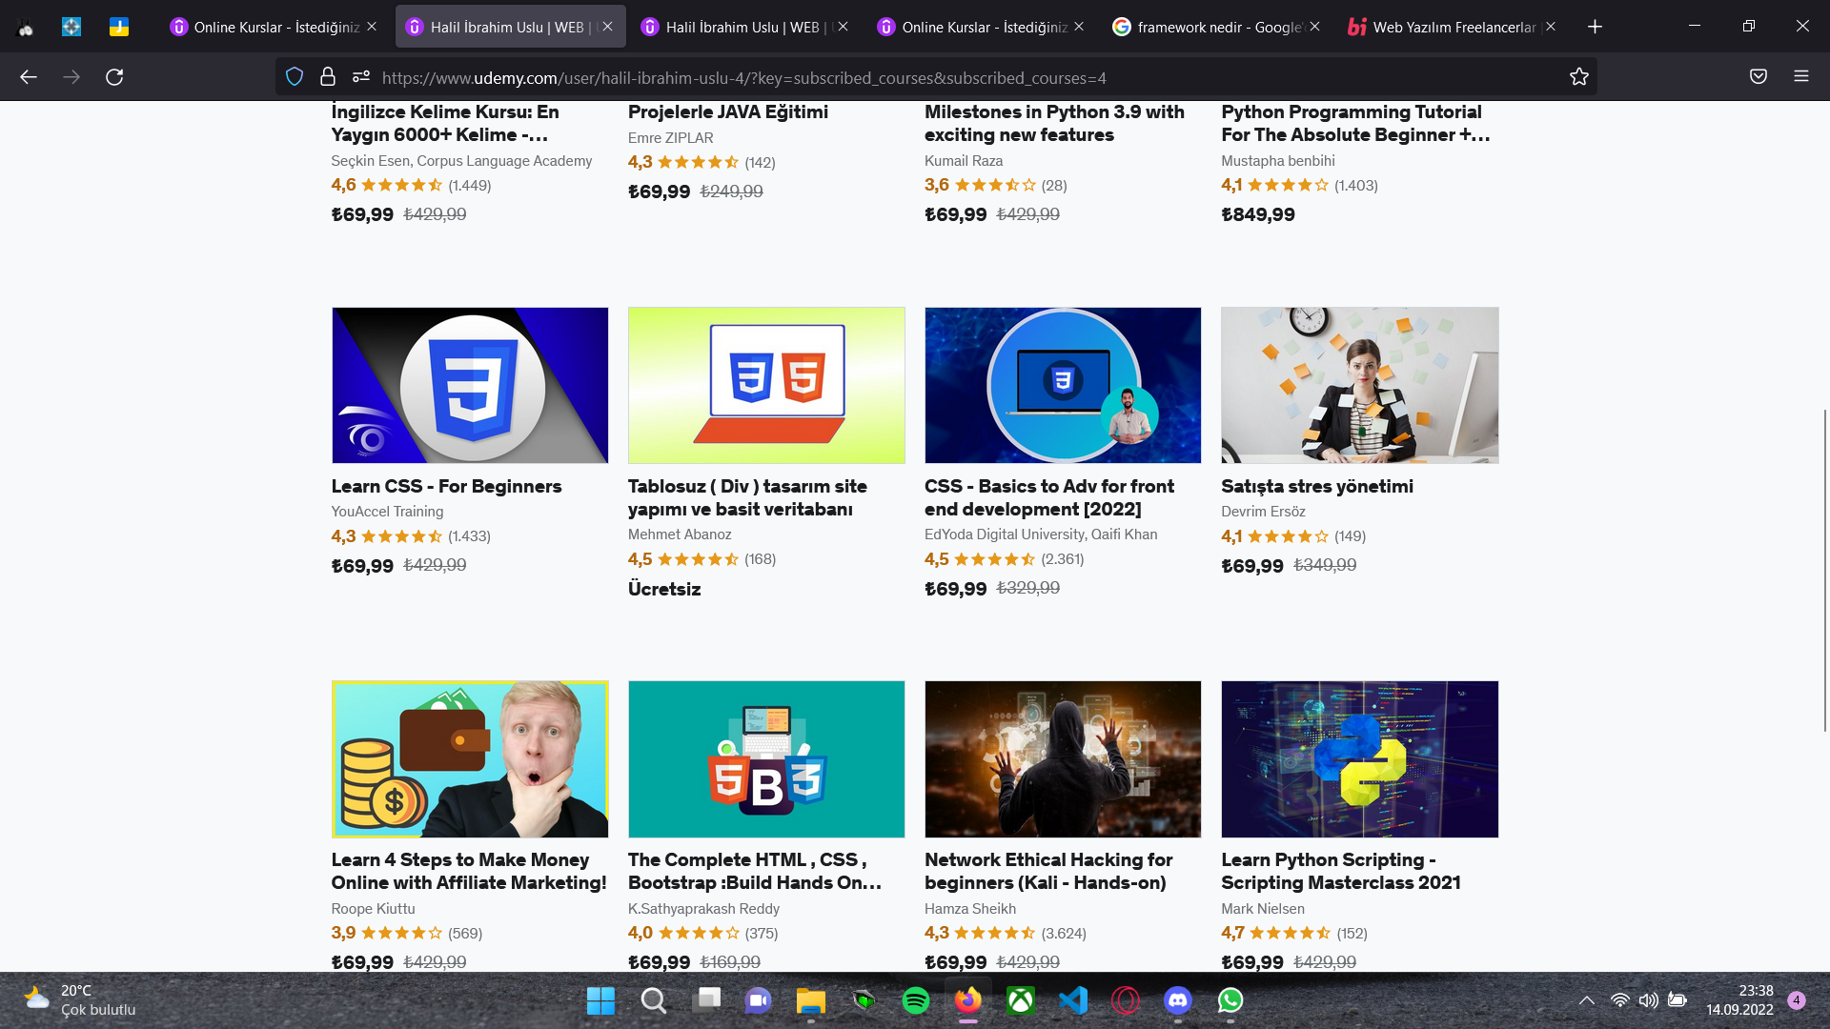The width and height of the screenshot is (1830, 1029).
Task: Open Tablosuz (Div) tasarım site yapımı title
Action: point(747,497)
